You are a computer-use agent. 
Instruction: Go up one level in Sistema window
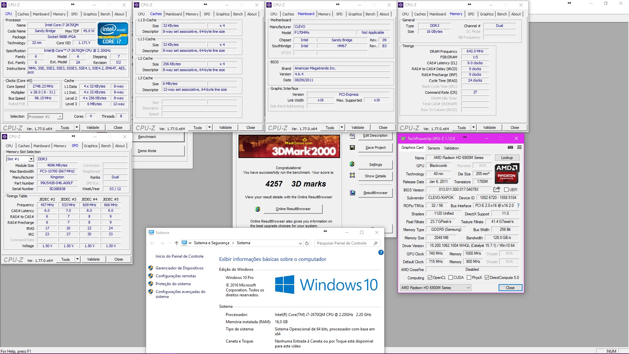point(177,243)
